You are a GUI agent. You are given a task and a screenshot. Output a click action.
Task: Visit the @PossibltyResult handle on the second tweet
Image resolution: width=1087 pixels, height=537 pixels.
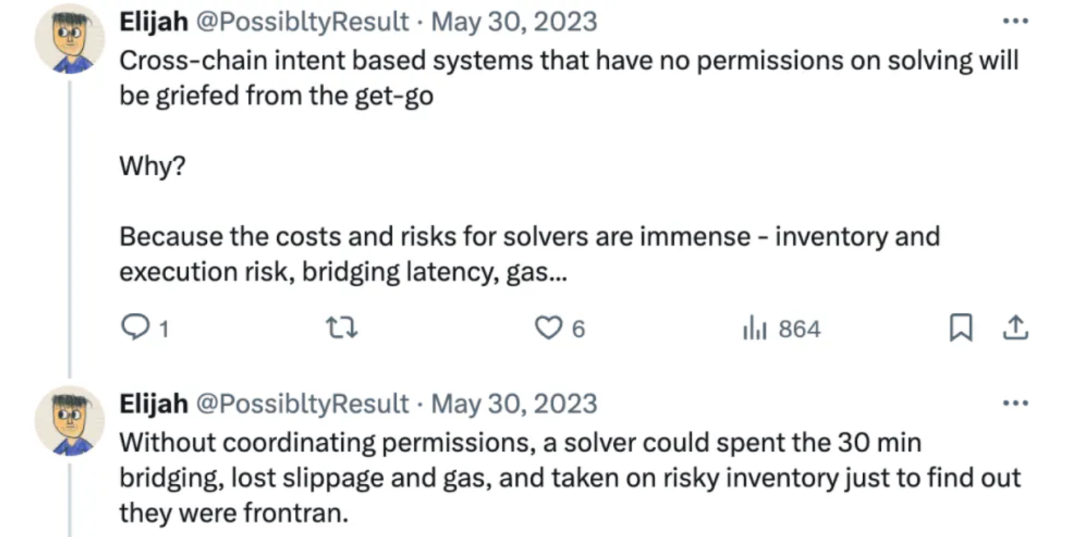coord(302,404)
